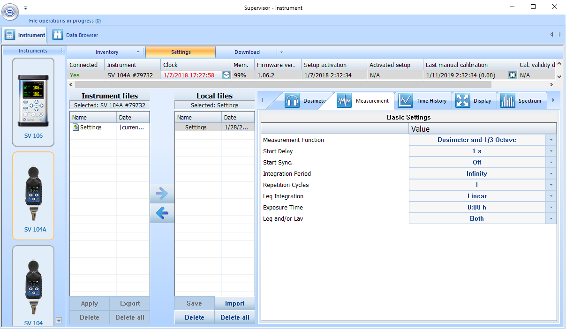566x329 pixels.
Task: Select the SV 104A instrument
Action: pos(33,195)
